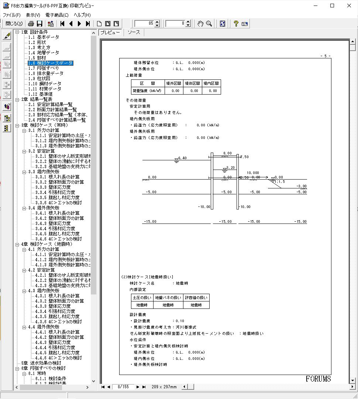Increase the page number 8 with up arrow

188,22
